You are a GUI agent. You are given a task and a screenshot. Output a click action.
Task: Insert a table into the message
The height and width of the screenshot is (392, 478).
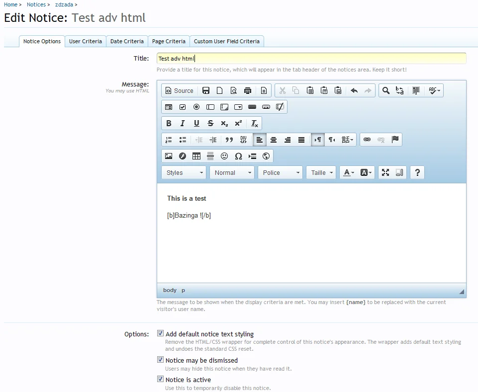point(196,157)
